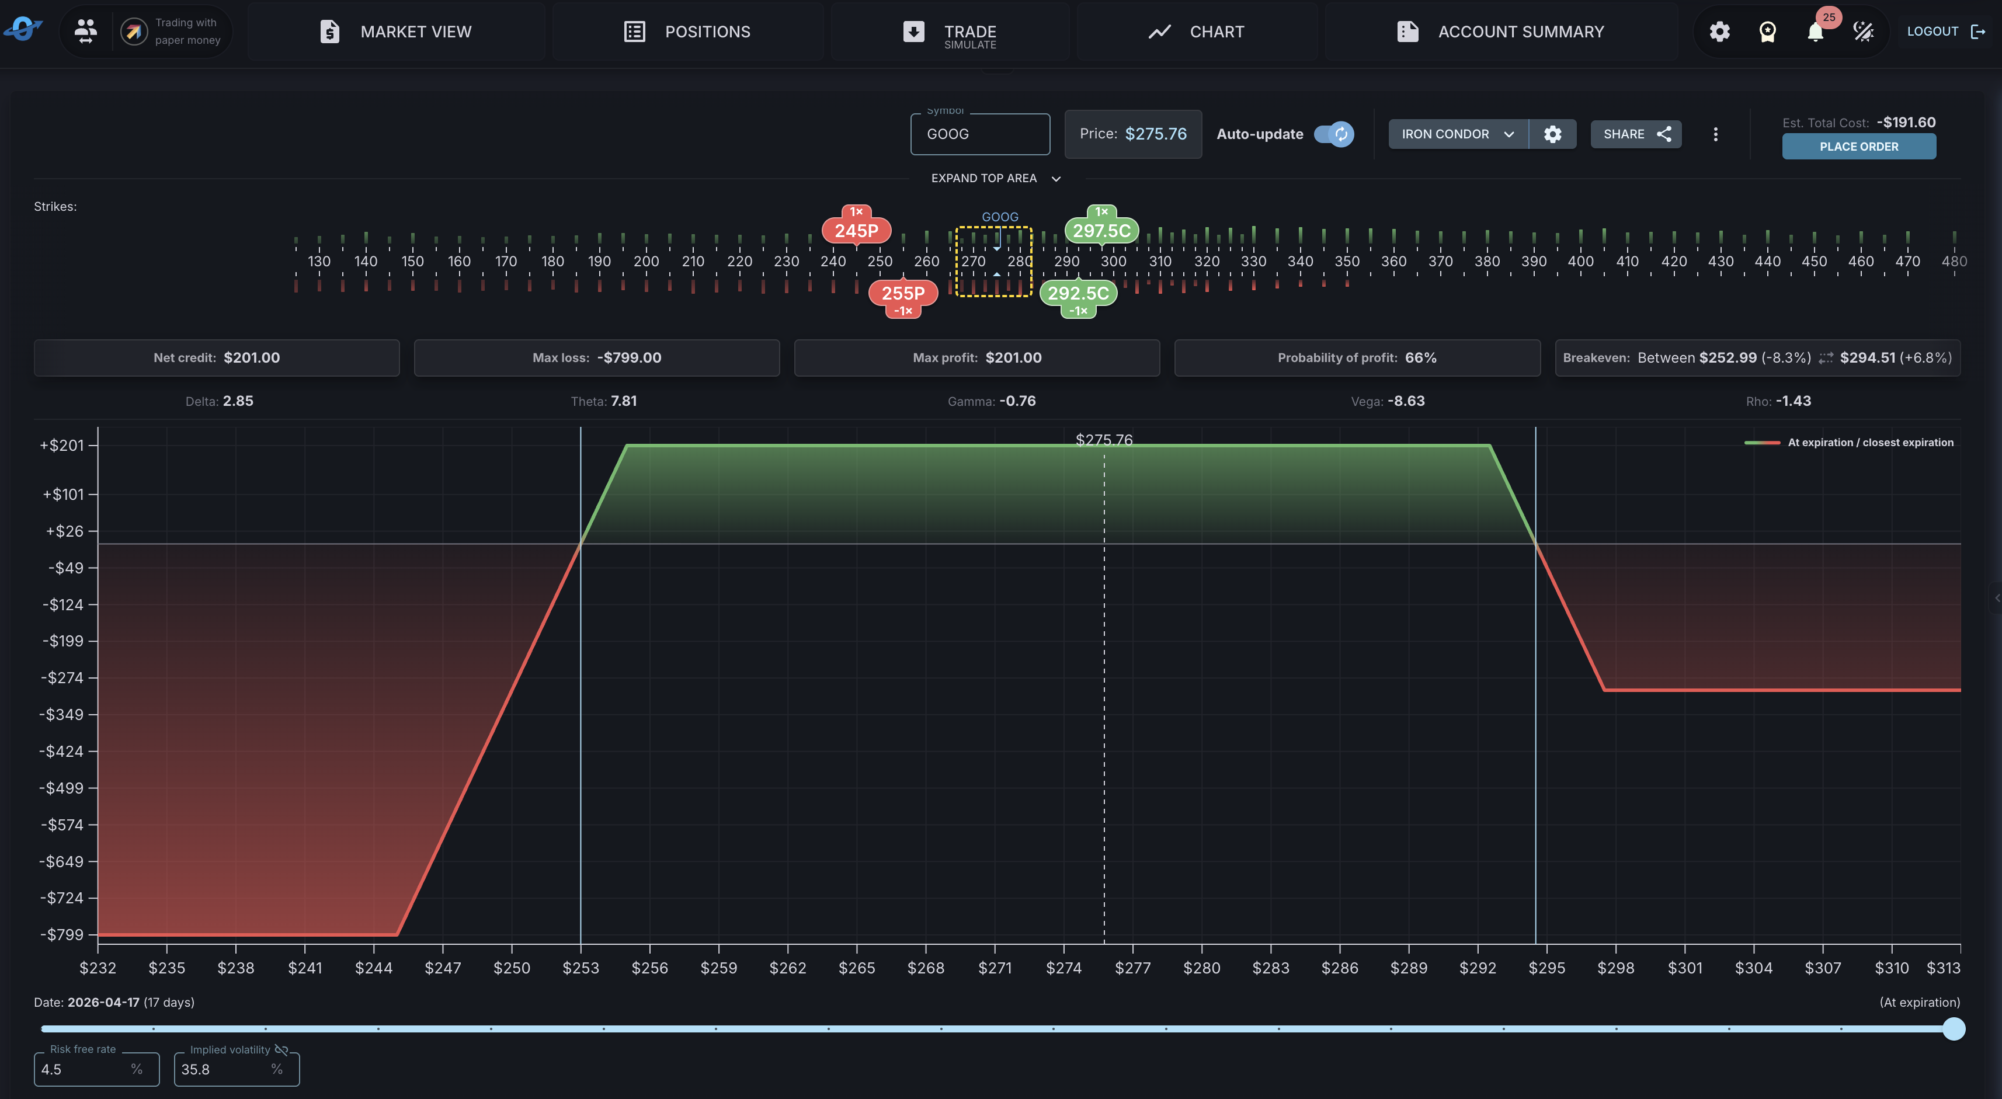Open the gear settings icon in top bar
Viewport: 2002px width, 1099px height.
[x=1719, y=32]
